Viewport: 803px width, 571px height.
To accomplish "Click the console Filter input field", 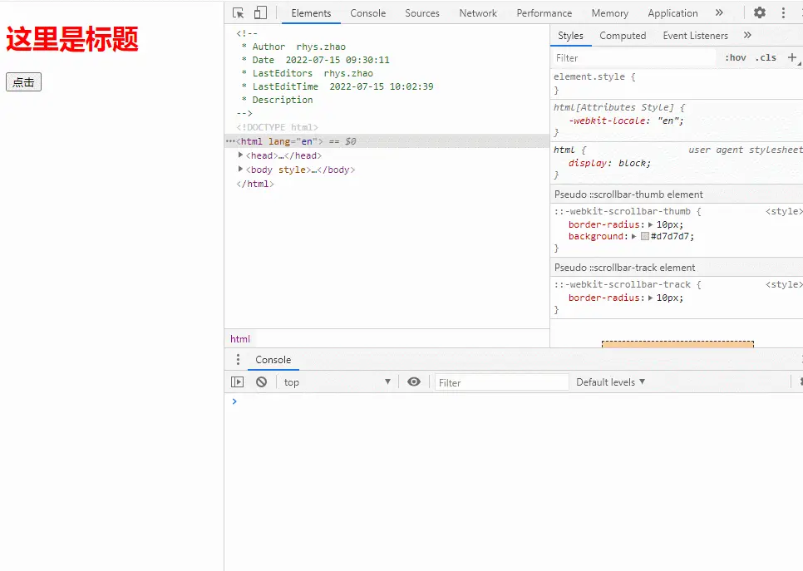I will pos(501,383).
